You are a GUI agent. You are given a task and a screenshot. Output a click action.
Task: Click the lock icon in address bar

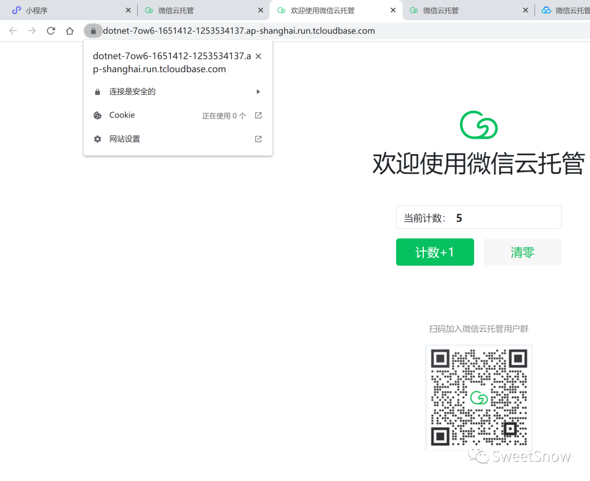click(93, 31)
